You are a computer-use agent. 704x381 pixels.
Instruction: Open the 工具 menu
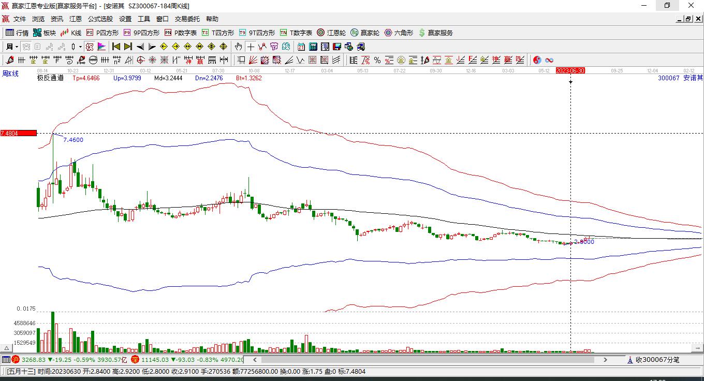(144, 19)
